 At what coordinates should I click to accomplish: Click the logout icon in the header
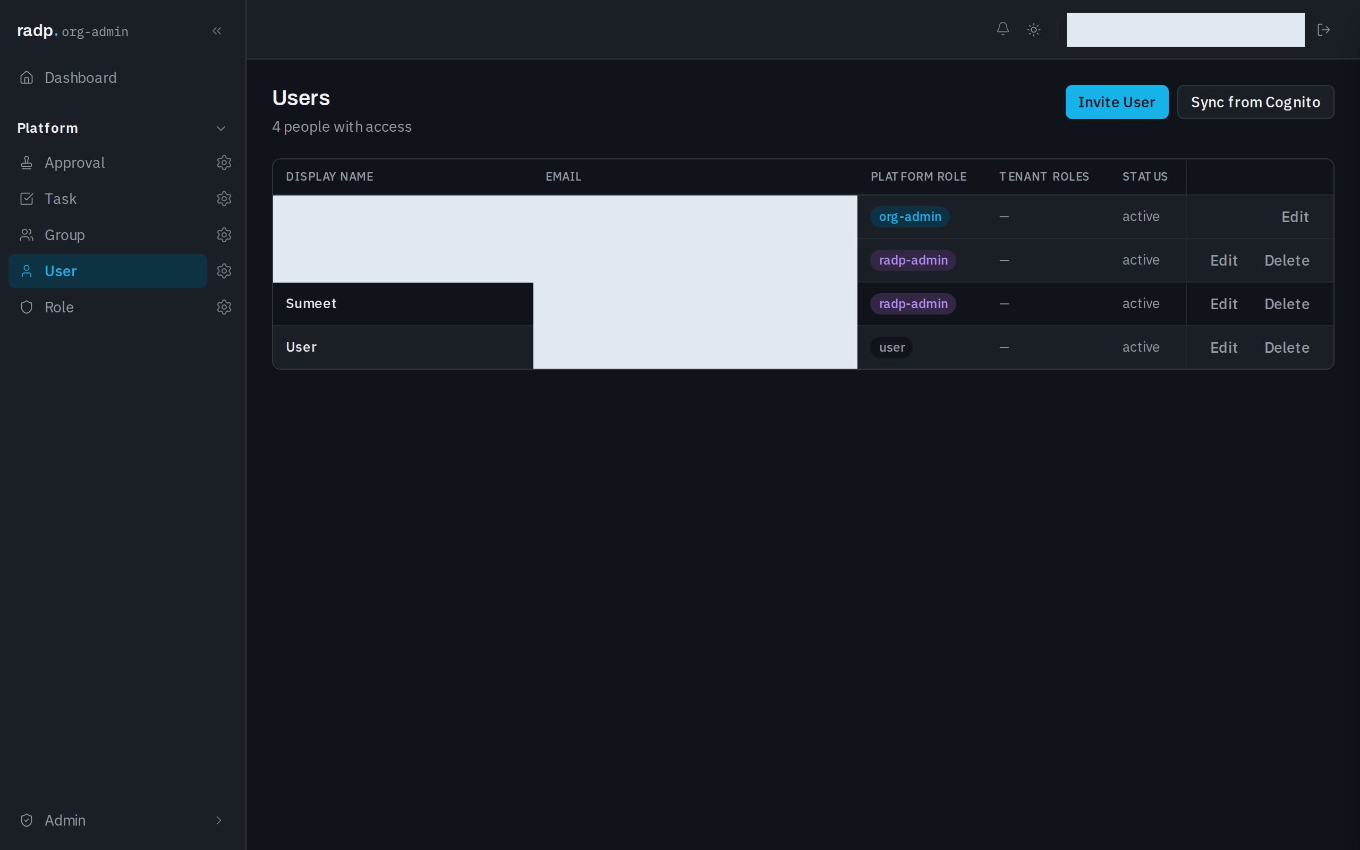tap(1323, 30)
